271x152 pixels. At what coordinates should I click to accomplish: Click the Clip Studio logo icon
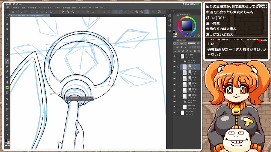tap(8, 8)
